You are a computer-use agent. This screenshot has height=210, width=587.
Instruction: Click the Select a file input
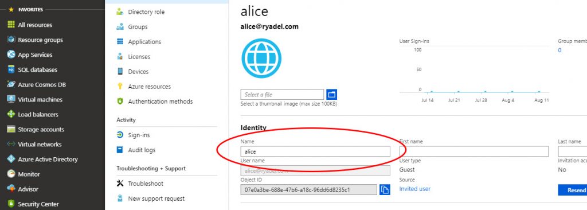click(282, 95)
